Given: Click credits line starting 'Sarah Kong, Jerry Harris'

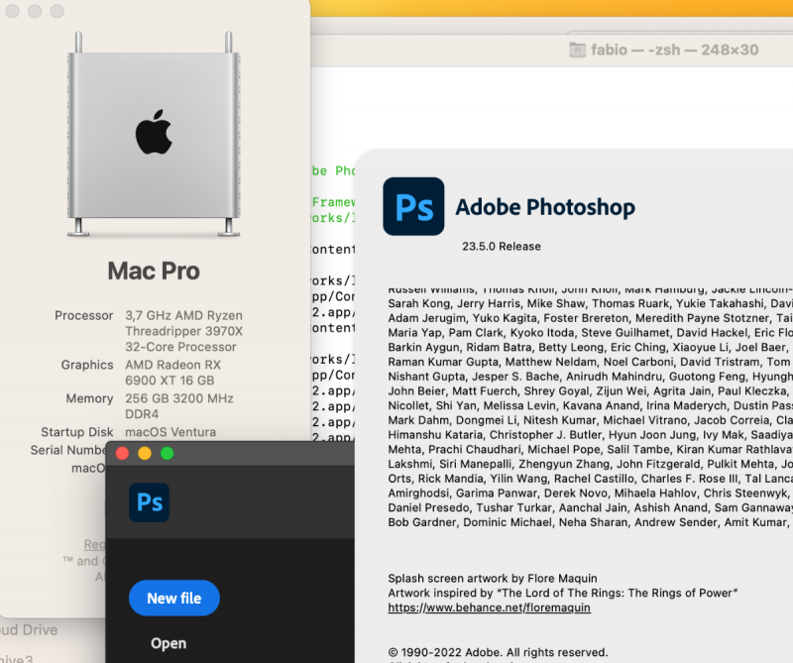Looking at the screenshot, I should pos(590,303).
